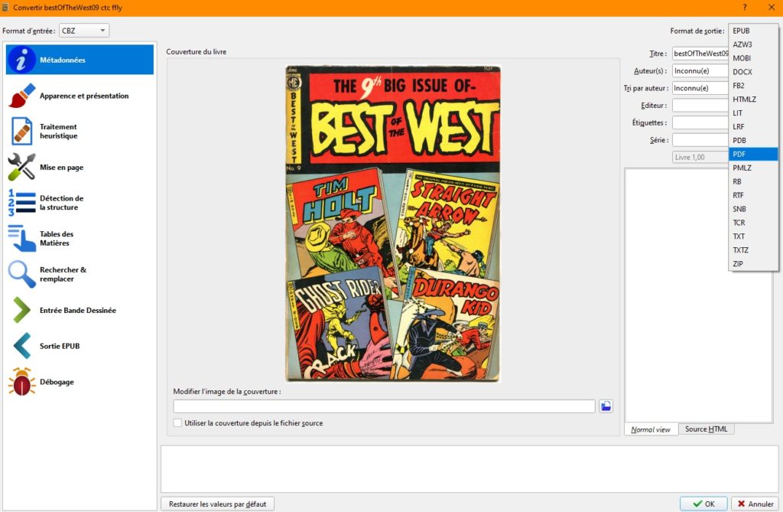Enable using cover from source file
Viewport: 783px width, 512px height.
178,423
